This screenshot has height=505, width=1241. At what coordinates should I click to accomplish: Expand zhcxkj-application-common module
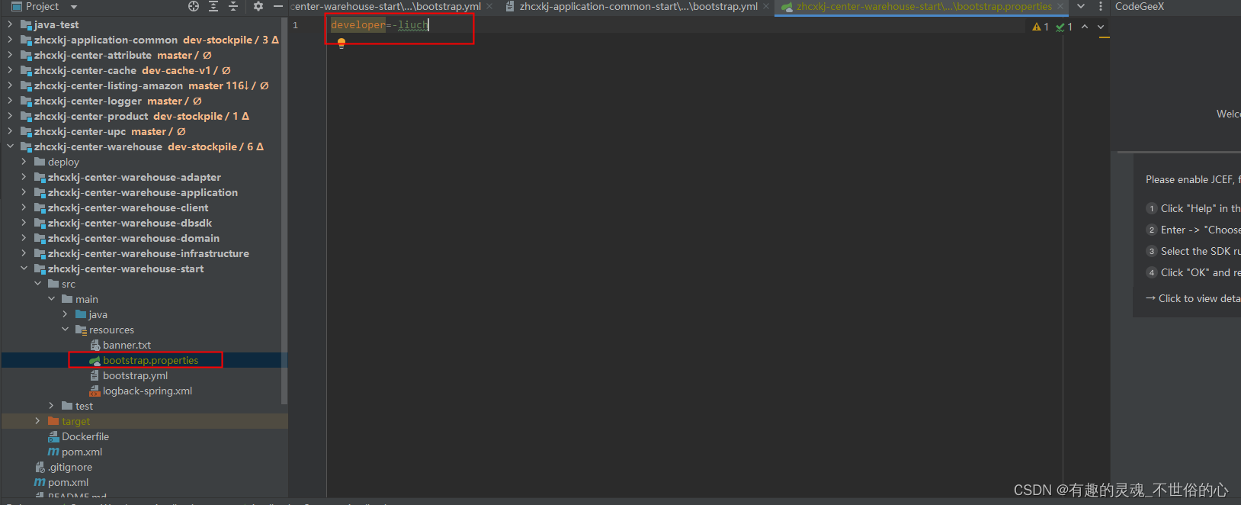[10, 40]
